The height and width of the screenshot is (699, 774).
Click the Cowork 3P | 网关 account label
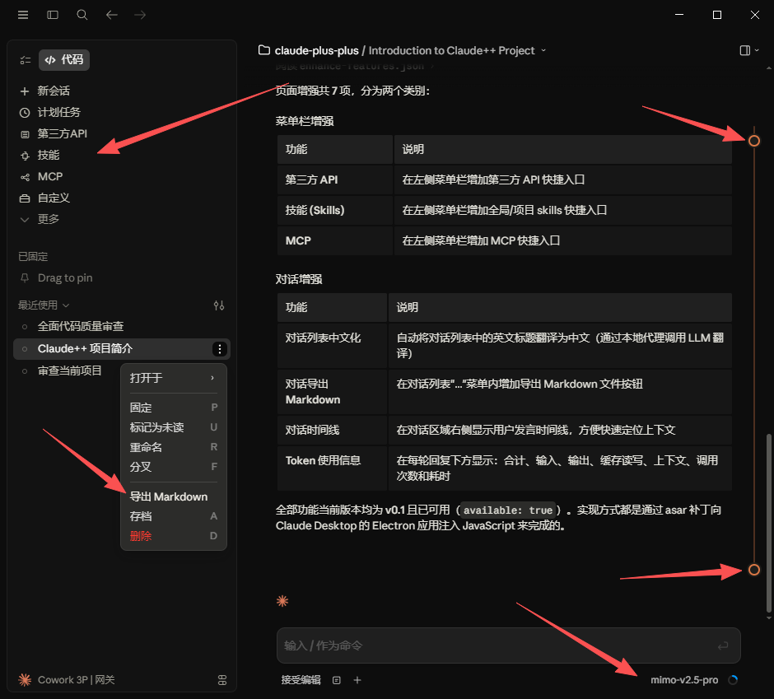pos(76,680)
